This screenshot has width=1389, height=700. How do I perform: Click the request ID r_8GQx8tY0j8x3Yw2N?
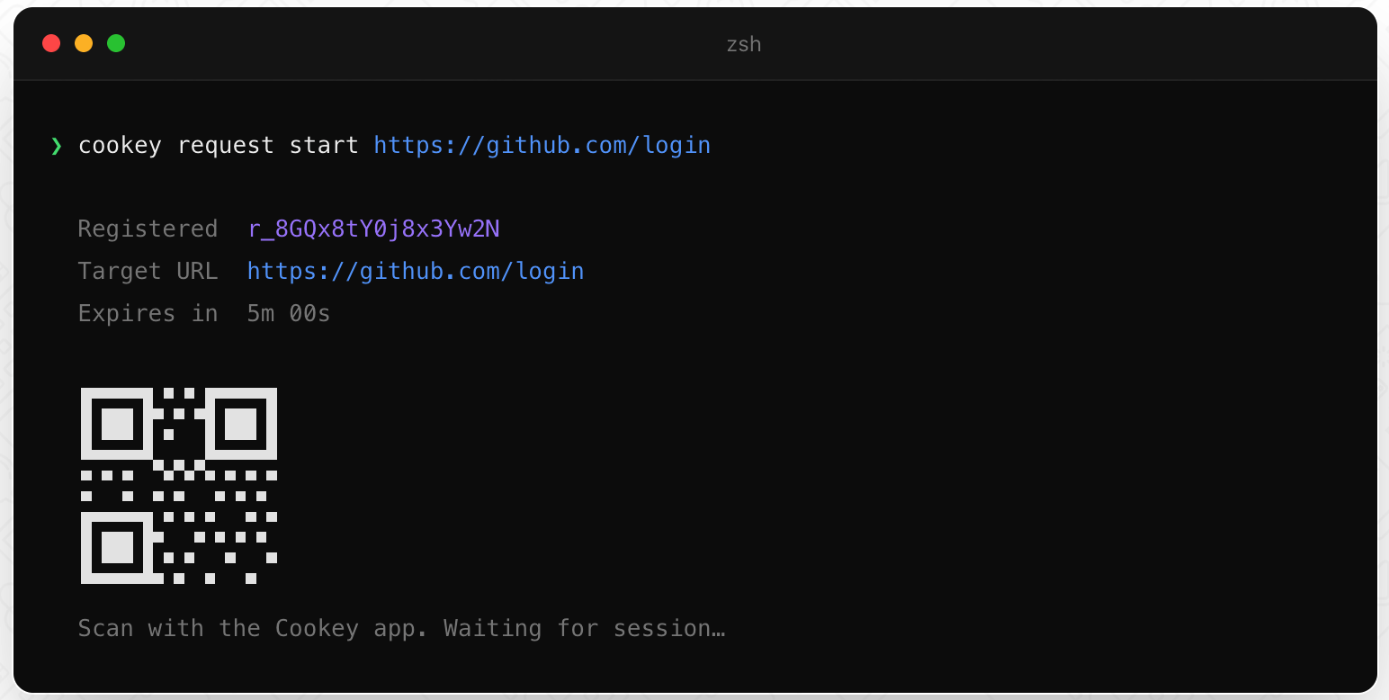pos(373,229)
